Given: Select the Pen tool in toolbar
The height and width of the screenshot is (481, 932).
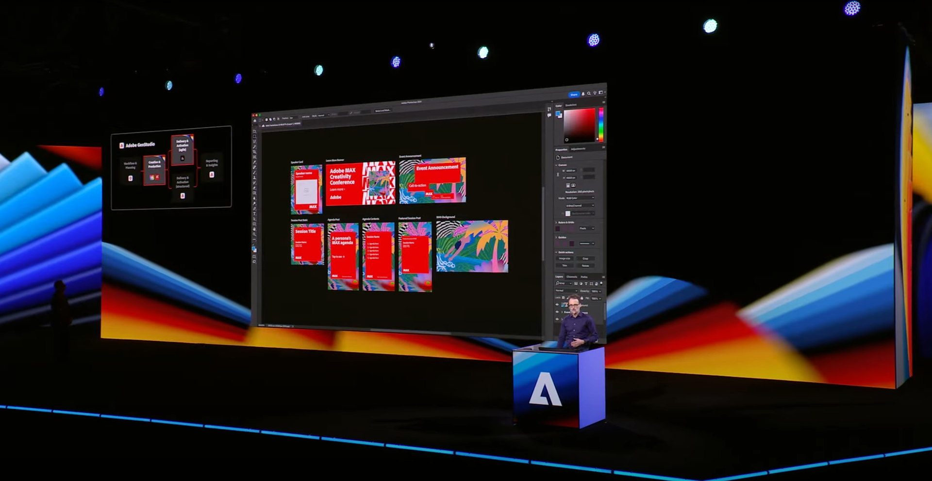Looking at the screenshot, I should [254, 208].
